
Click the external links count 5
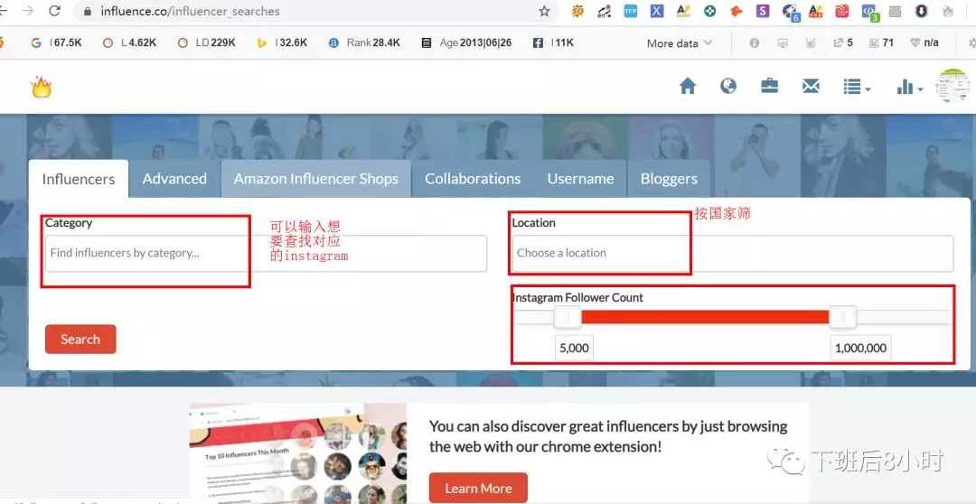843,43
